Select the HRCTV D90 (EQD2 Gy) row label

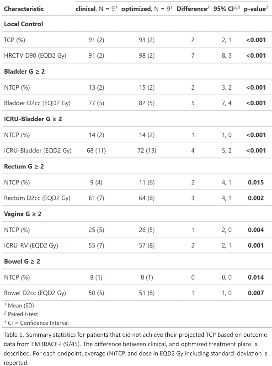35,55
